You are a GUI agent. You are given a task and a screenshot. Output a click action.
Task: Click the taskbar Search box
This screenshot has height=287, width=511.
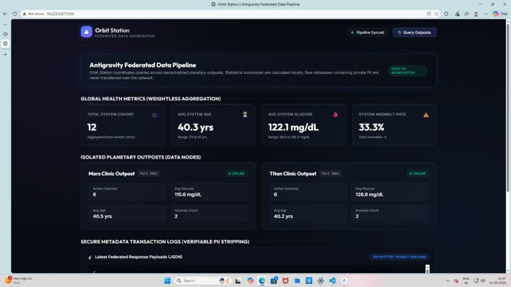coord(203,281)
